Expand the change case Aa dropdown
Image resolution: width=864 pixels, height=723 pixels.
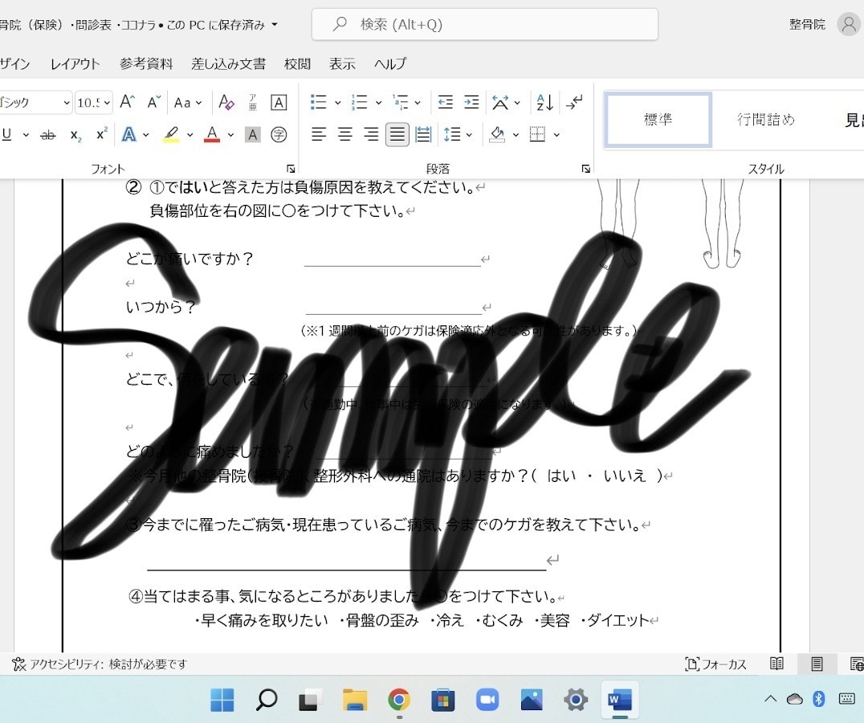[x=199, y=103]
